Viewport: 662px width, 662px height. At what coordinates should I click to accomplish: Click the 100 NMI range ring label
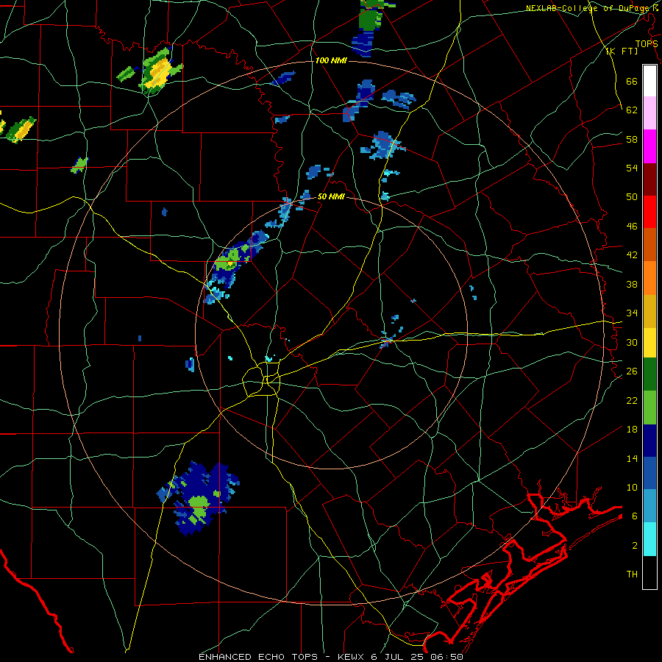click(x=331, y=60)
